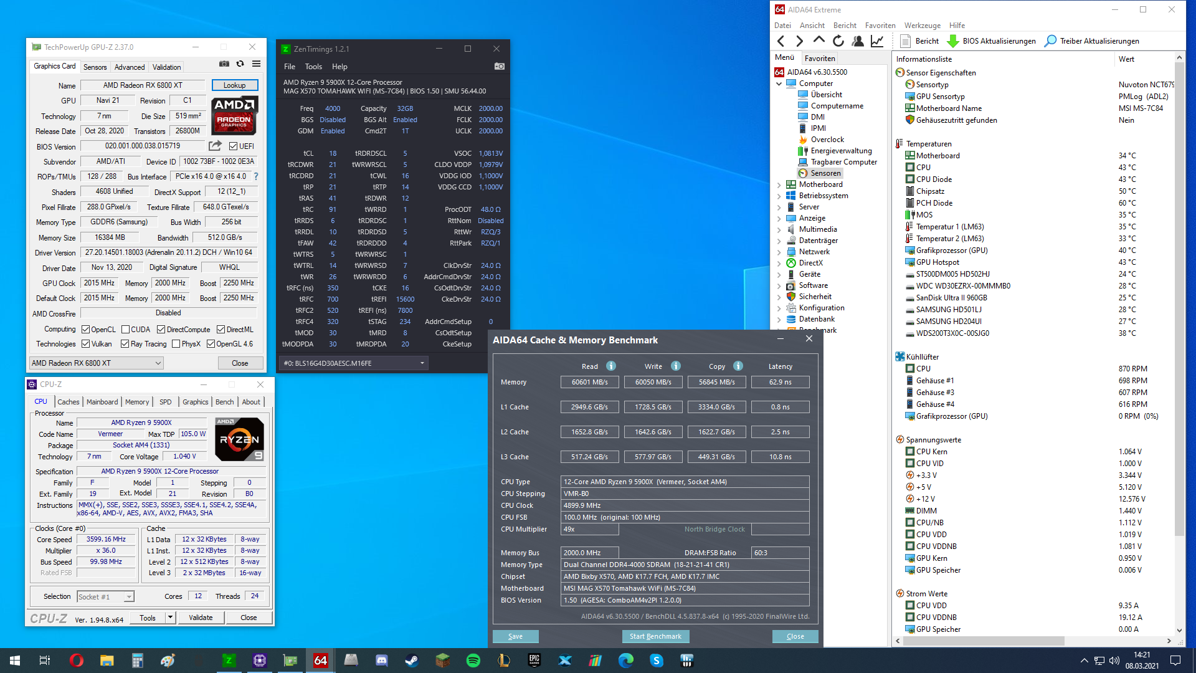Toggle the Vulkan checkbox in GPU-Z

coord(86,344)
